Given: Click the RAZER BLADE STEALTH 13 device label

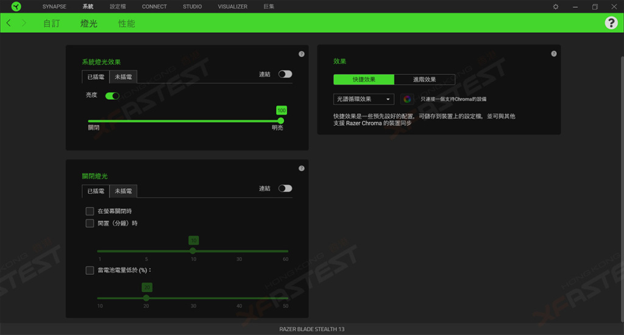Looking at the screenshot, I should (x=312, y=329).
